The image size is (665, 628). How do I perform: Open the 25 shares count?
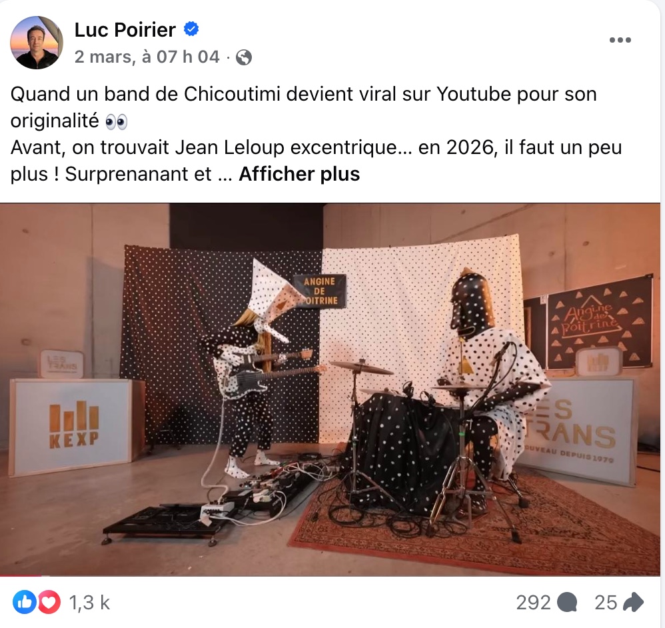tap(606, 603)
